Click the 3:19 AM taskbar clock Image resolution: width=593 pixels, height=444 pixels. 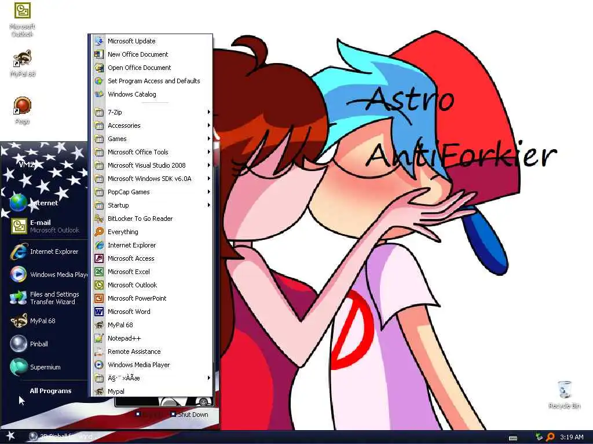coord(572,437)
